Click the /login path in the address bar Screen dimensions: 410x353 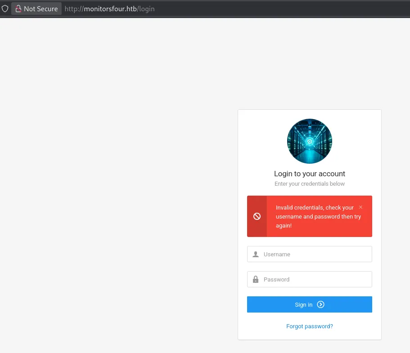pyautogui.click(x=146, y=9)
